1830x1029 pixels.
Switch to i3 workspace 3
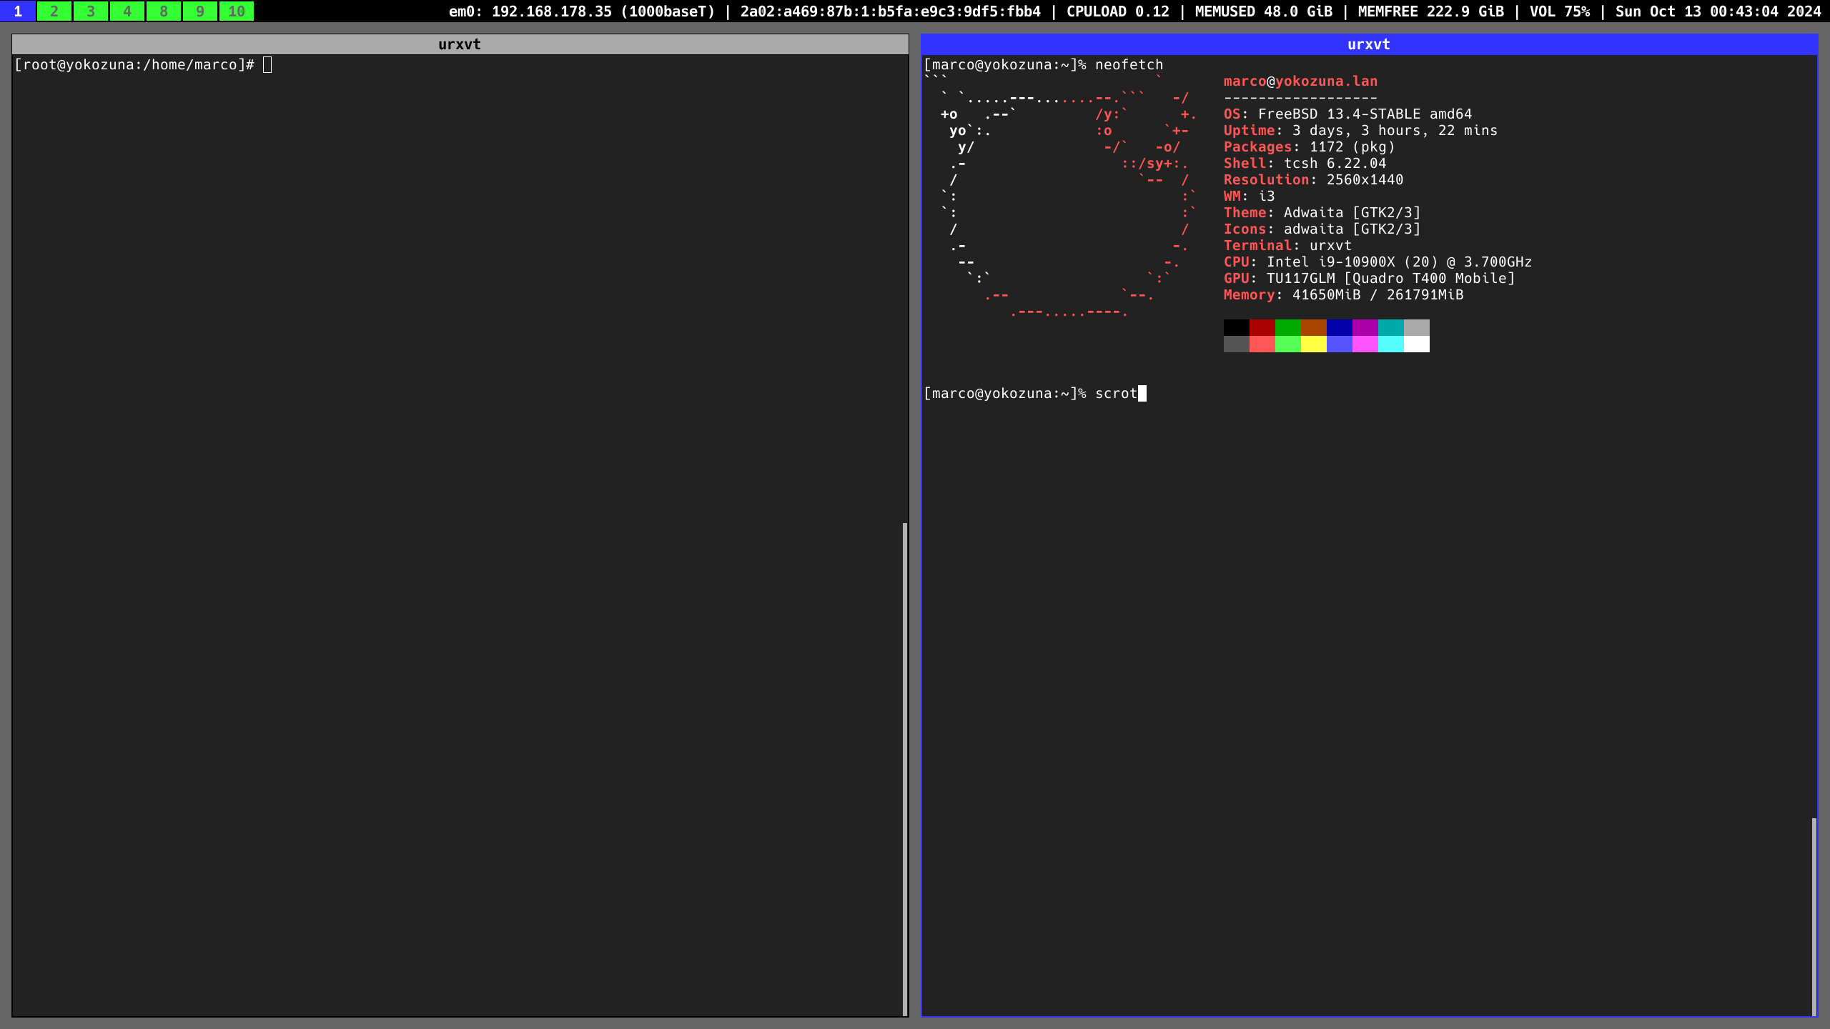click(x=91, y=11)
